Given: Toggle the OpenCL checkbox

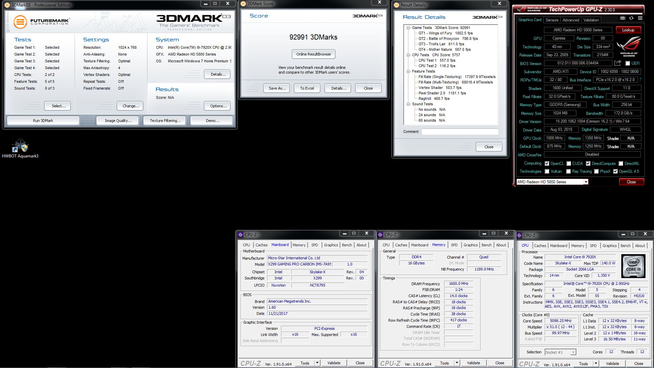Looking at the screenshot, I should pyautogui.click(x=547, y=164).
